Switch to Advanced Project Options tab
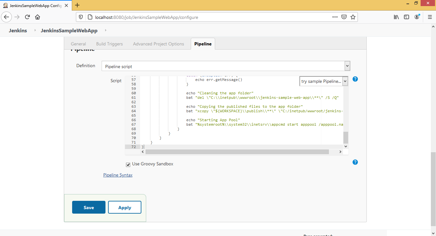Image resolution: width=436 pixels, height=236 pixels. (158, 44)
